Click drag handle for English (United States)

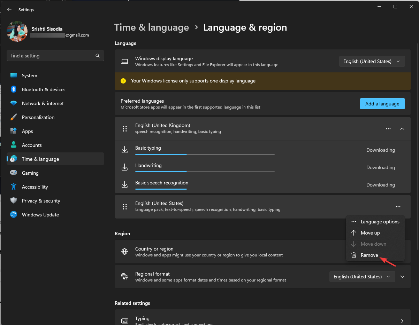tap(125, 207)
